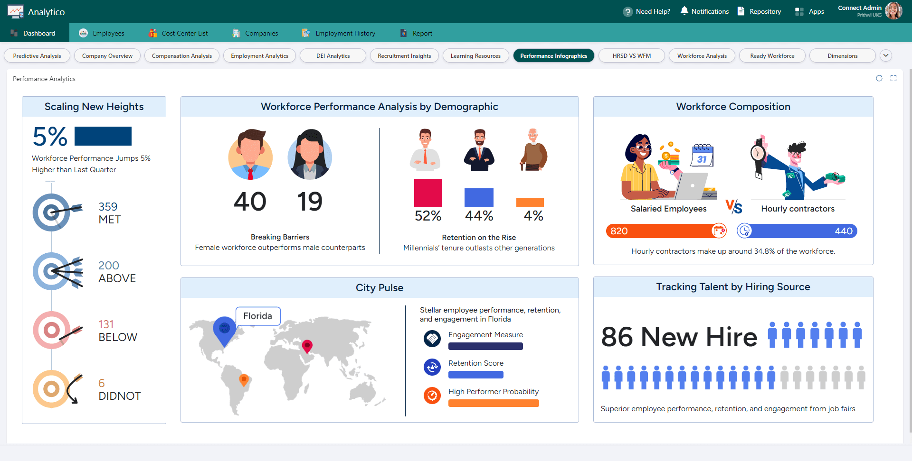Refresh the Performance Analytics widget

click(880, 78)
